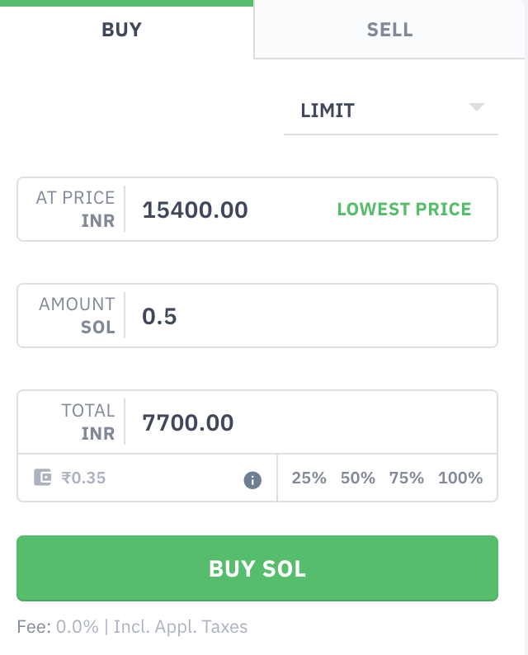Click the info icon beside wallet balance
This screenshot has height=655, width=528.
click(x=252, y=479)
